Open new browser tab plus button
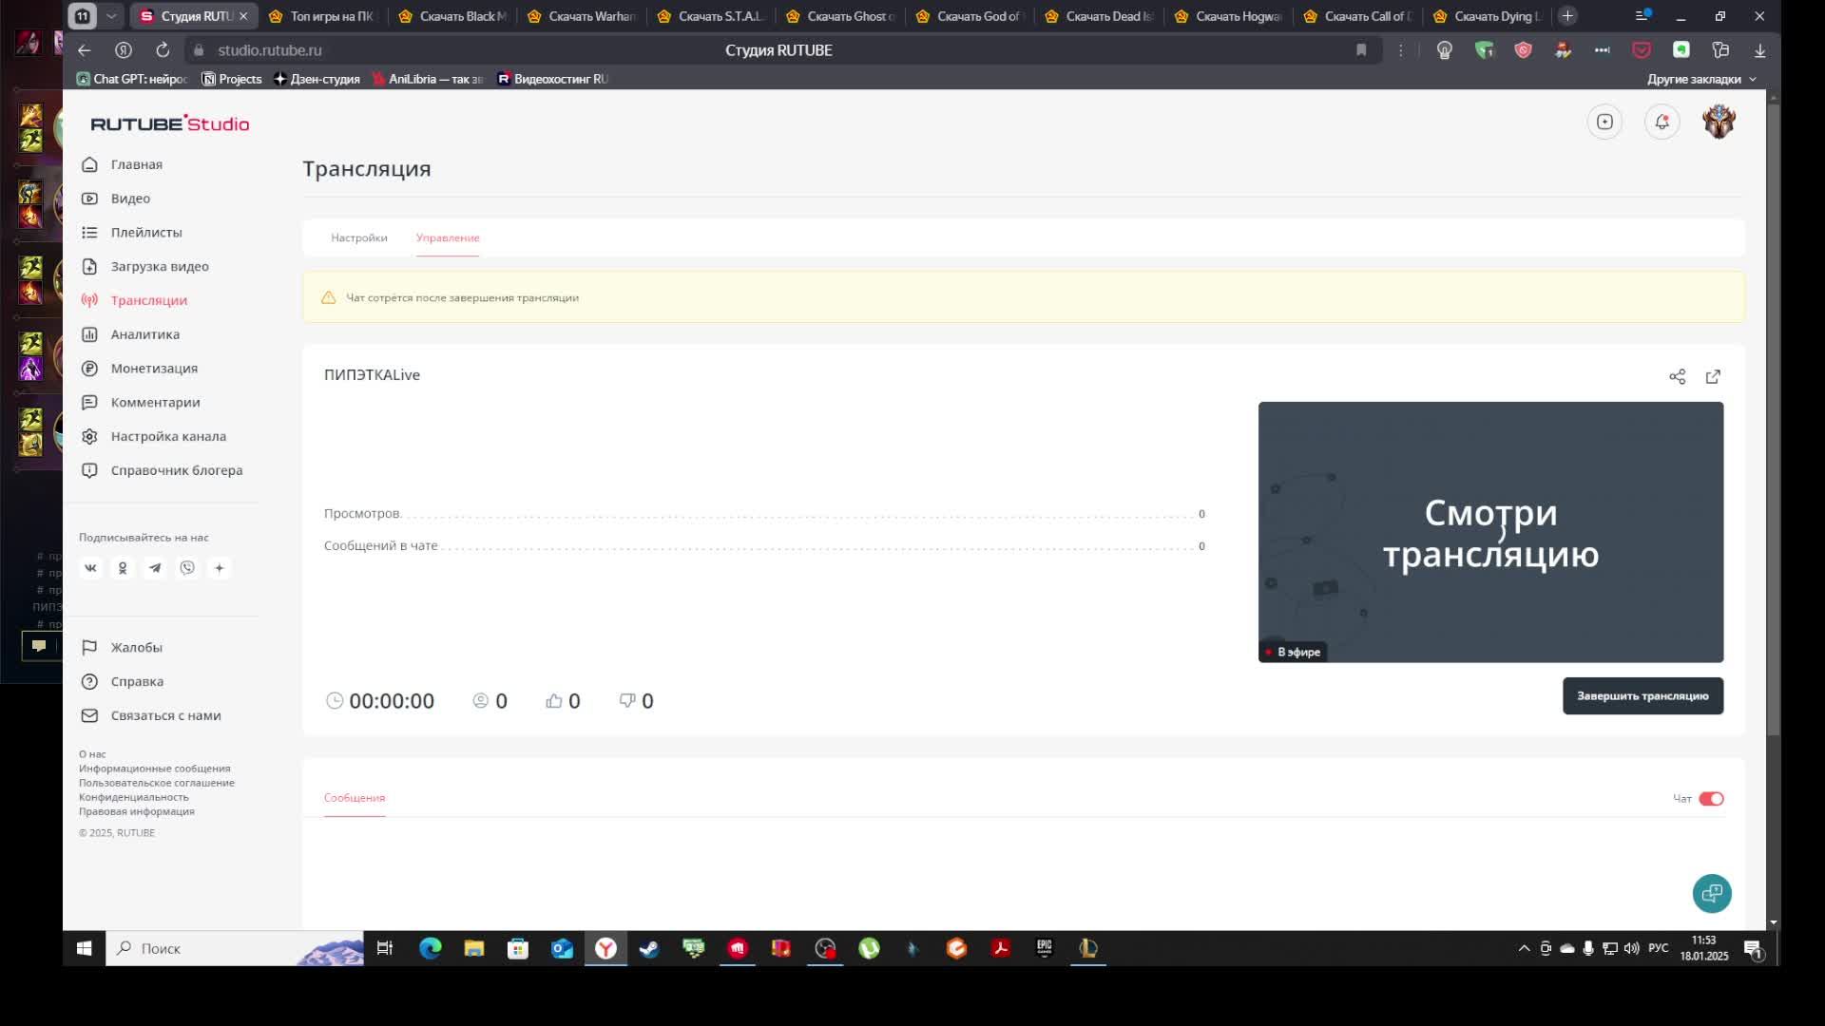The image size is (1825, 1026). click(1567, 16)
